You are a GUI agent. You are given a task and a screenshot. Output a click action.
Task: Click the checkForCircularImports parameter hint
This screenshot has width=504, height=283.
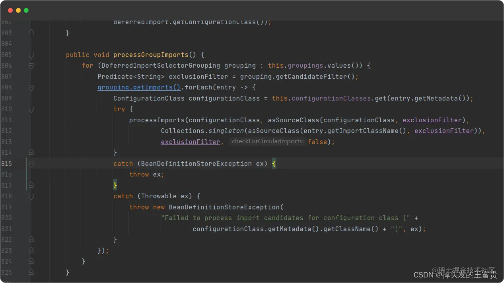[267, 142]
